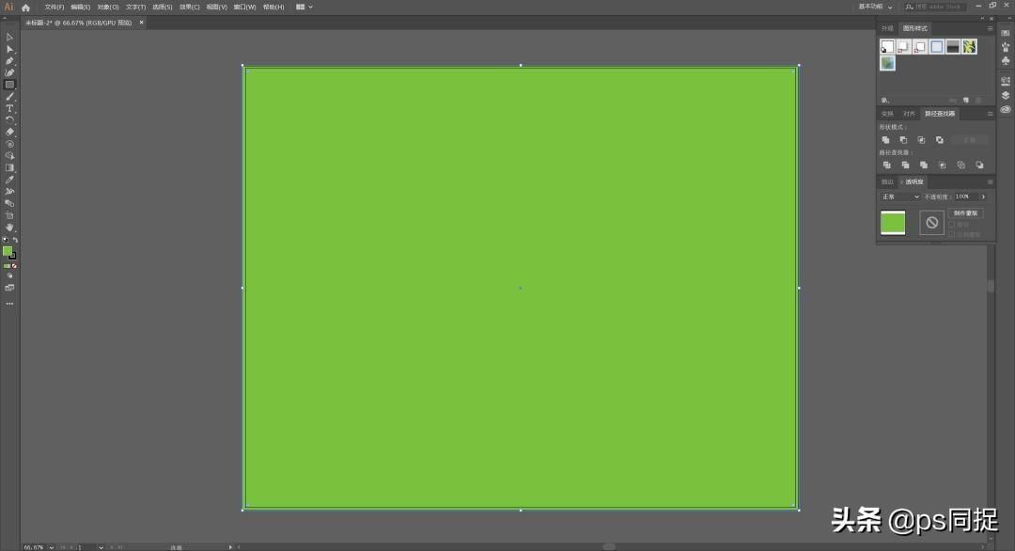
Task: Click the 制作蒙版 button
Action: (966, 213)
